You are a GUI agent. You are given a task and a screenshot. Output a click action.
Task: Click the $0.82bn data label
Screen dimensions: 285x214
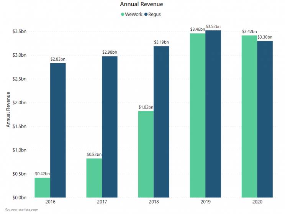click(x=94, y=155)
